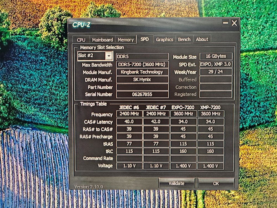The image size is (277, 208).
Task: Click the empty Part Number field
Action: (x=142, y=87)
